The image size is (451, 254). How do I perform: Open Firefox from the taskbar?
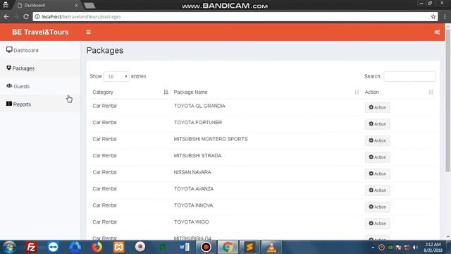[97, 247]
